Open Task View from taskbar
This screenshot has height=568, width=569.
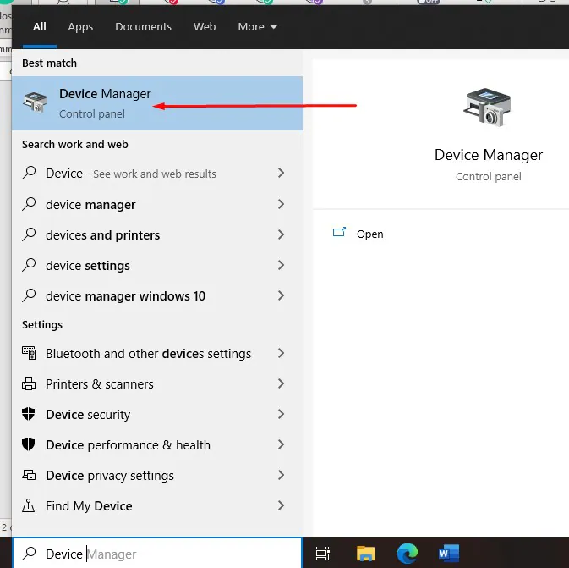[323, 553]
